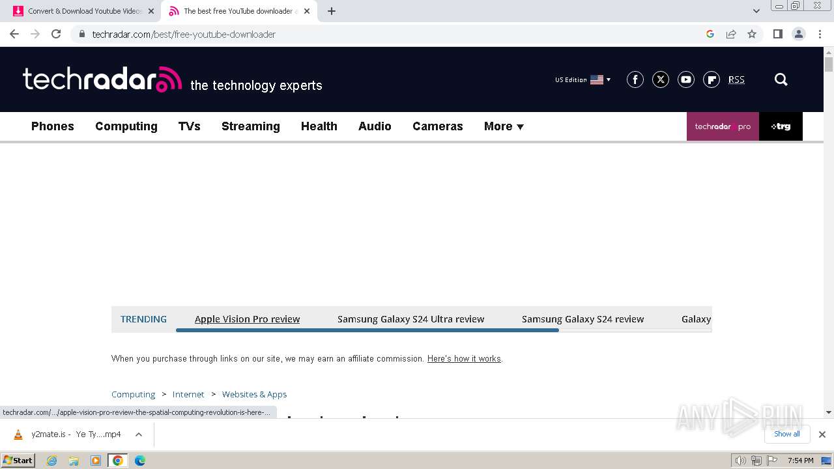Open the Chrome profile avatar
This screenshot has width=834, height=469.
(x=799, y=34)
